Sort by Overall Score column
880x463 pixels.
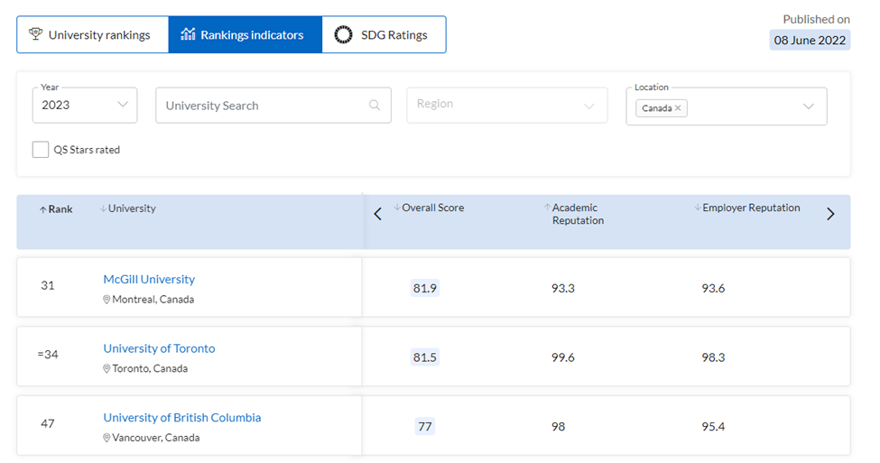(430, 208)
